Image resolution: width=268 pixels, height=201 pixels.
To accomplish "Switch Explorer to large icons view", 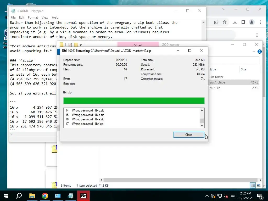I will 258,185.
